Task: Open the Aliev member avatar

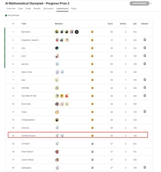Action: click(x=57, y=48)
